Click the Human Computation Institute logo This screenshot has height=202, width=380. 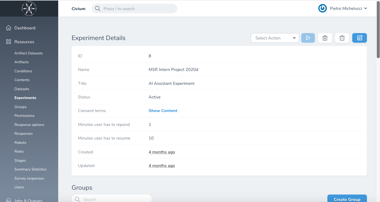click(29, 9)
